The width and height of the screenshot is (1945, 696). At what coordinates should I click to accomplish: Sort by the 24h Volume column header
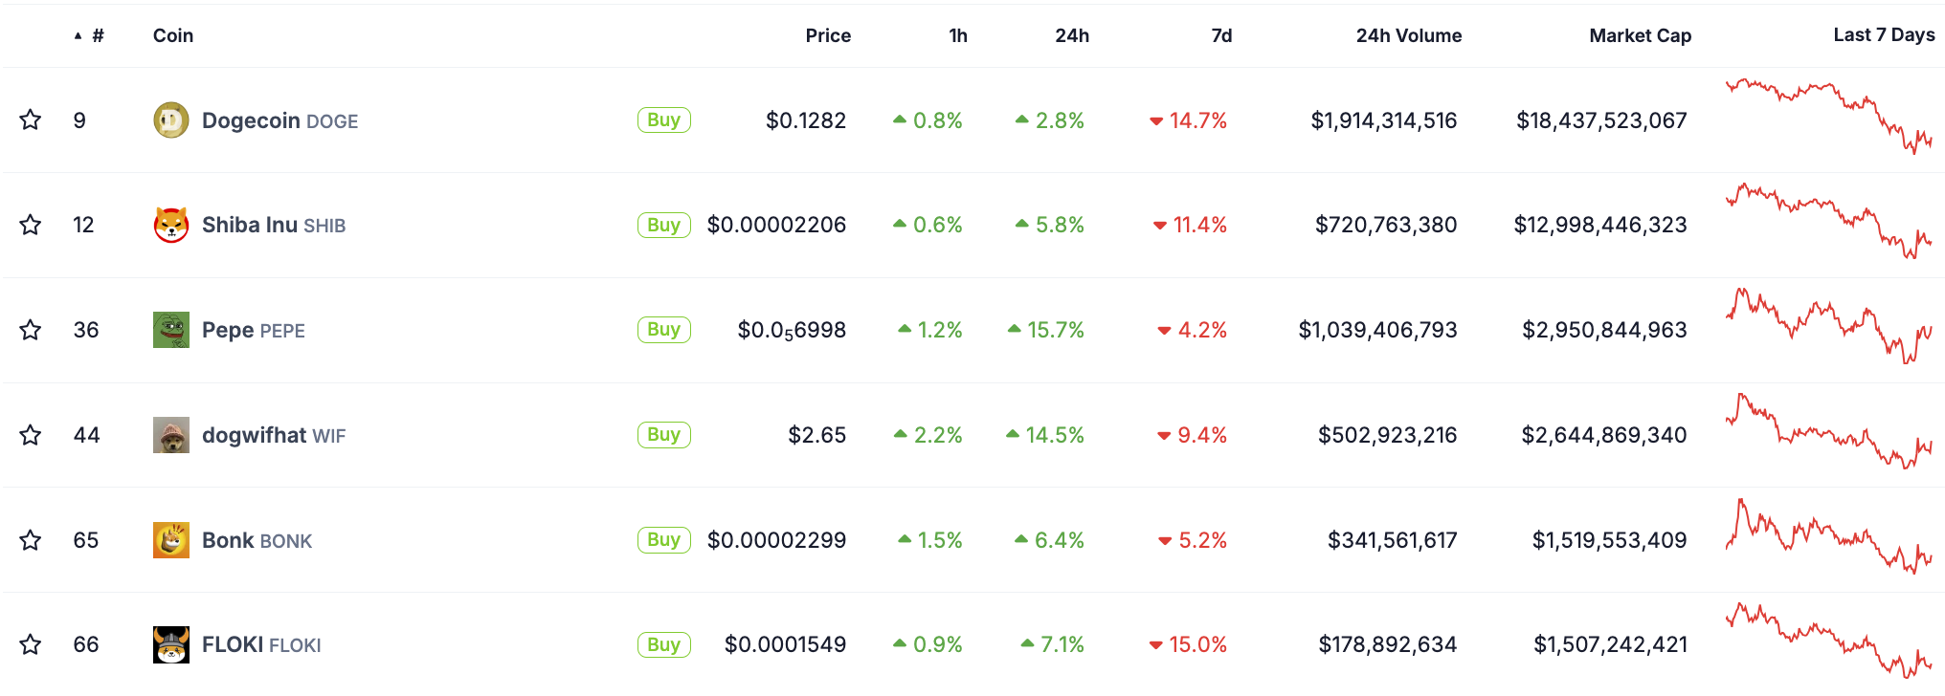1408,35
